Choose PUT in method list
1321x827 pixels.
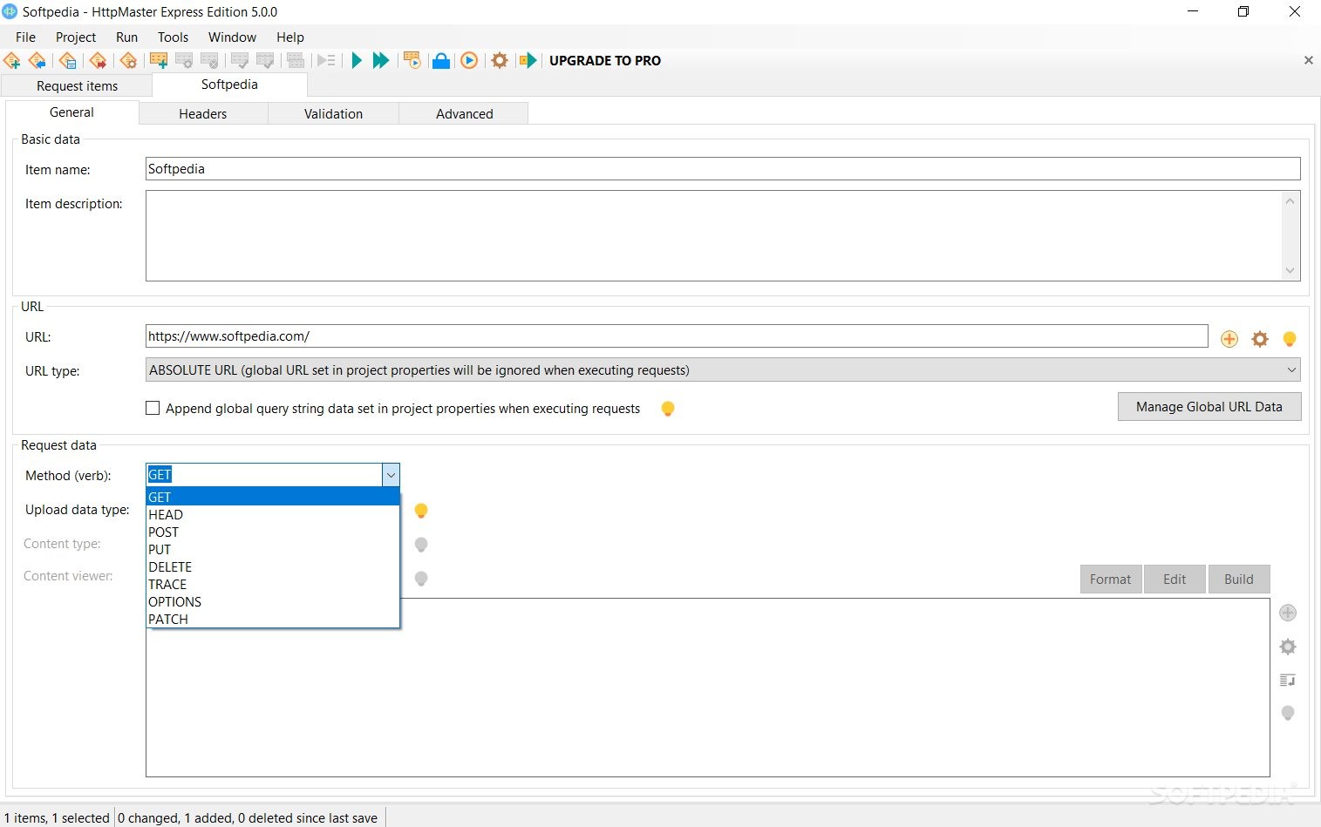point(272,549)
